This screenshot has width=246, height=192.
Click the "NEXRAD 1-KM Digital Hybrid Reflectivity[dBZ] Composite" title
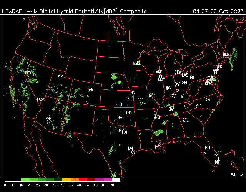tap(74, 11)
